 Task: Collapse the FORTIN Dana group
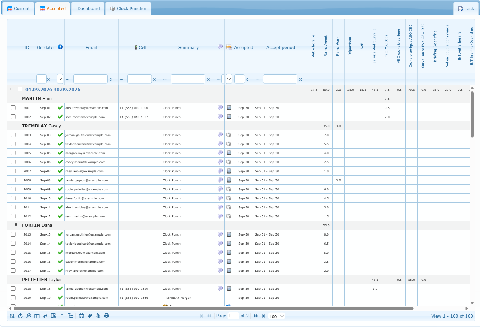point(16,225)
